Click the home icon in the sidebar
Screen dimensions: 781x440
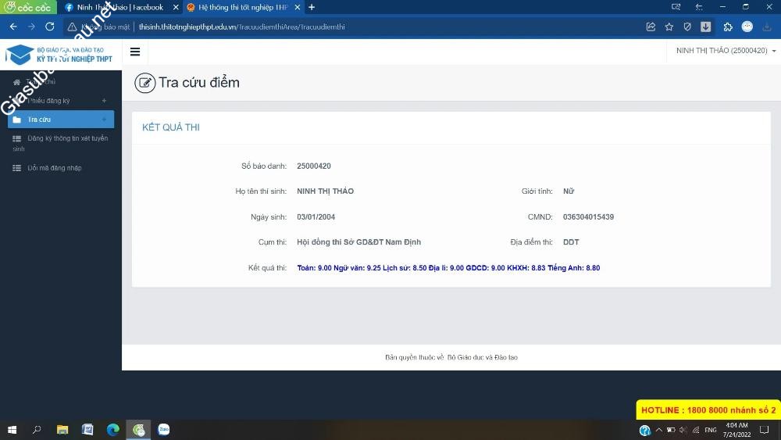[16, 82]
